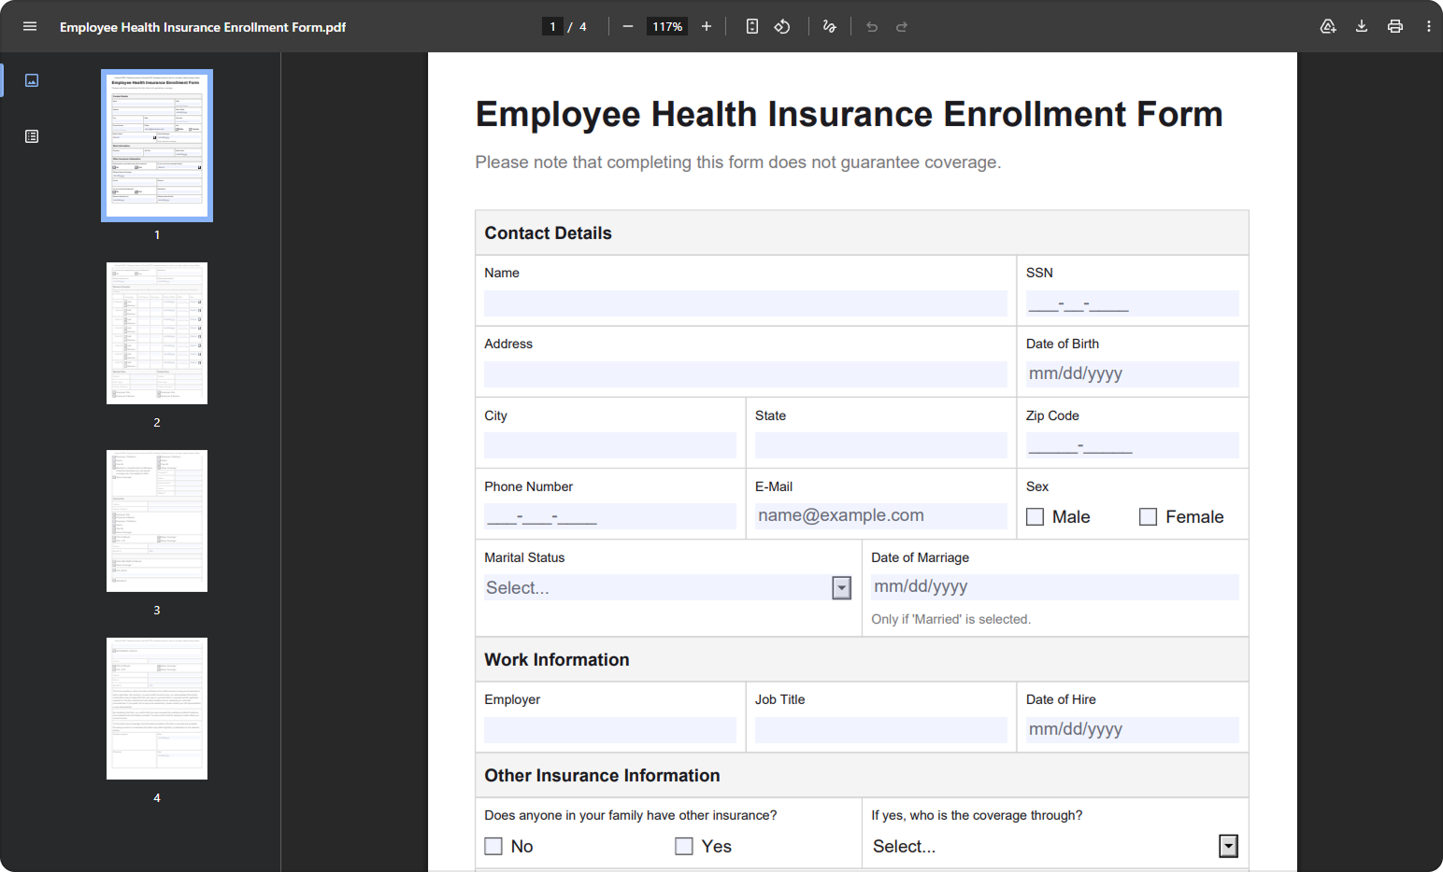Click the zoom in plus button
The height and width of the screenshot is (872, 1443).
click(707, 26)
